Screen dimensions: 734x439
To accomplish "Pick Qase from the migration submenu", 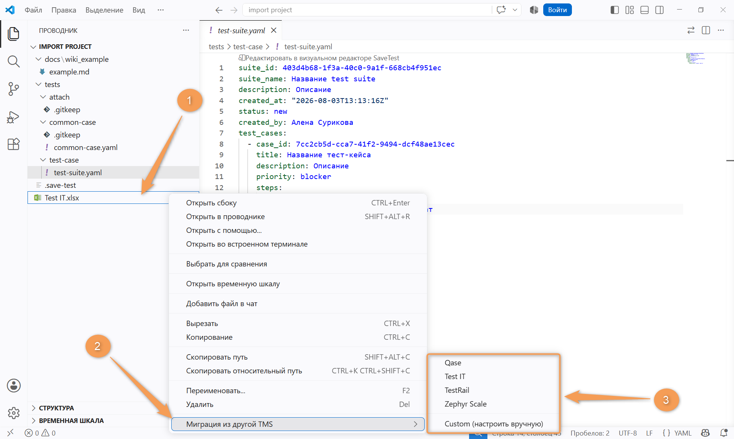I will (x=493, y=363).
